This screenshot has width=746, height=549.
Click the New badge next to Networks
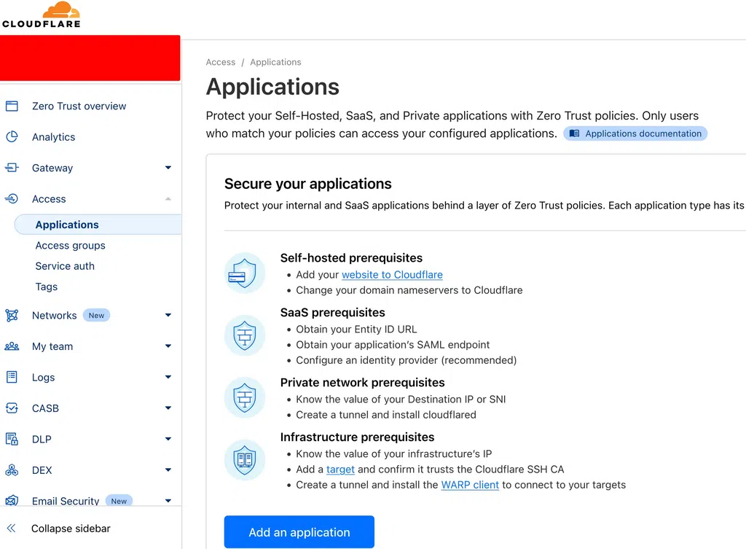tap(97, 315)
